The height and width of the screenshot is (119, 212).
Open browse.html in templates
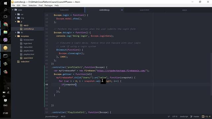click(28, 40)
